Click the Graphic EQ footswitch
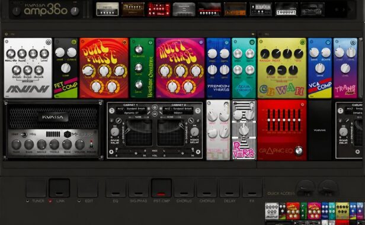The width and height of the screenshot is (365, 225). click(299, 151)
